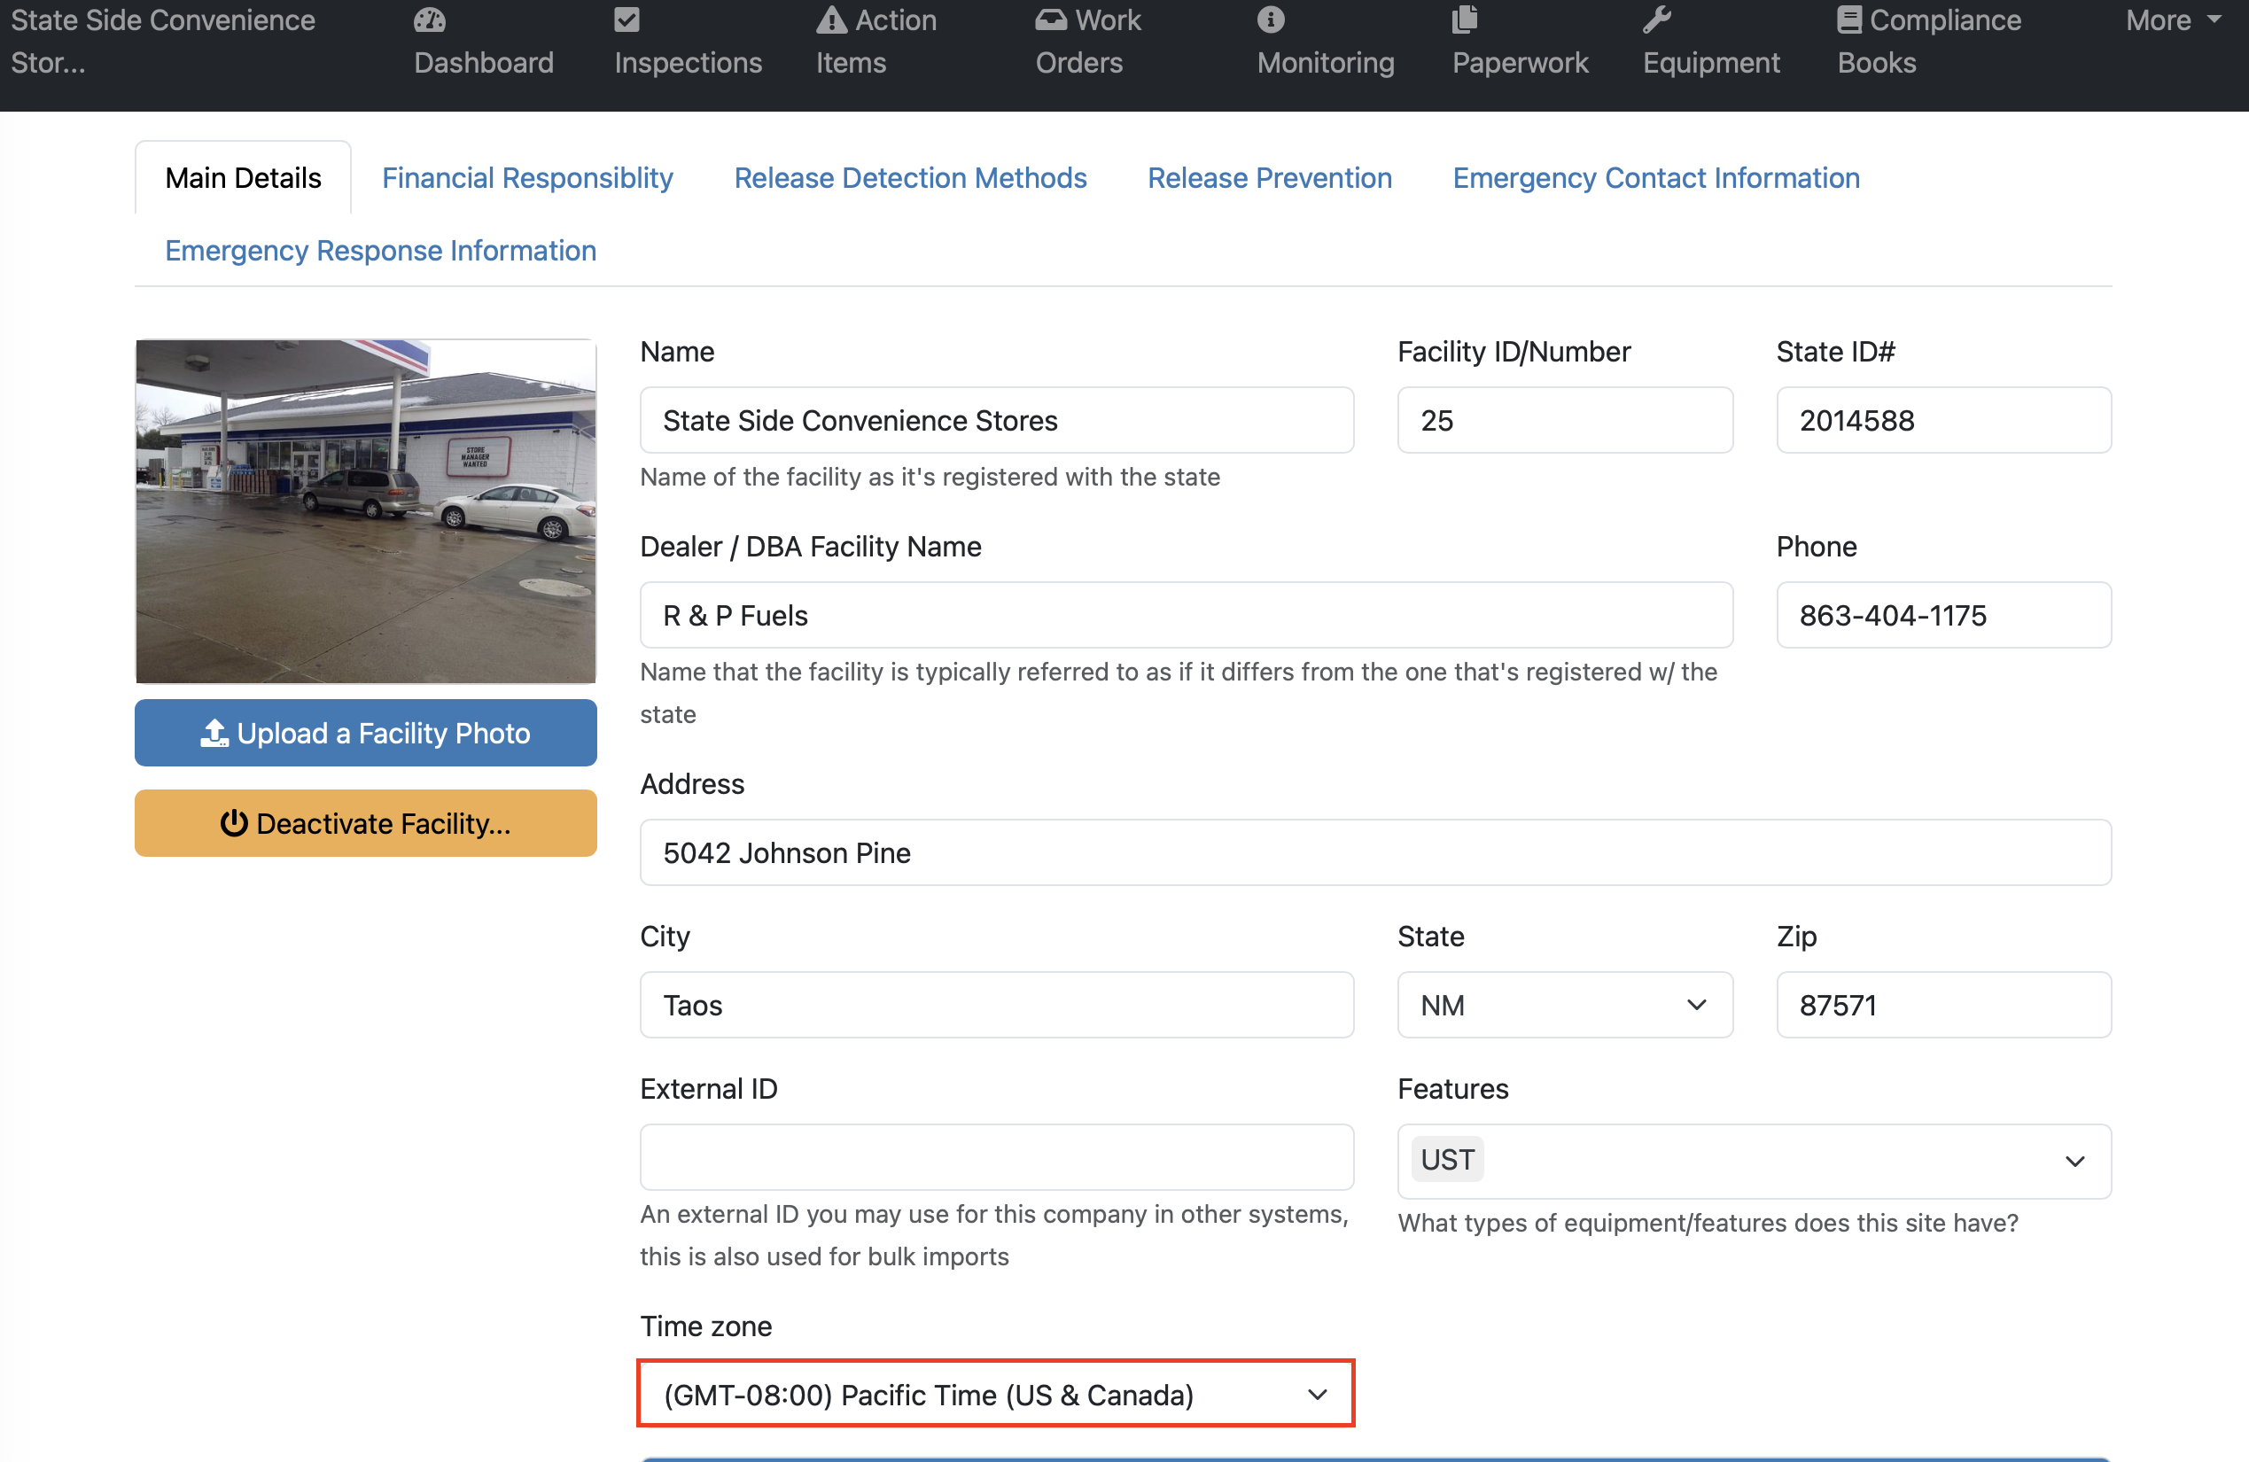Open Action Items warning triangle icon
This screenshot has height=1462, width=2249.
click(830, 19)
